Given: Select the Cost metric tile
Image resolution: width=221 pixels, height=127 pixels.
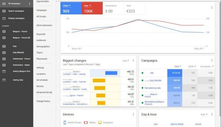Looking at the screenshot, I should [x=134, y=8].
